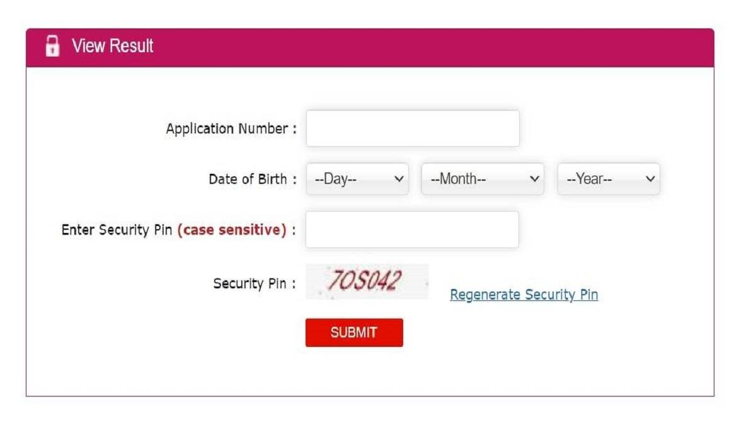Click the Enter Security Pin label text
This screenshot has width=756, height=425.
(x=117, y=230)
